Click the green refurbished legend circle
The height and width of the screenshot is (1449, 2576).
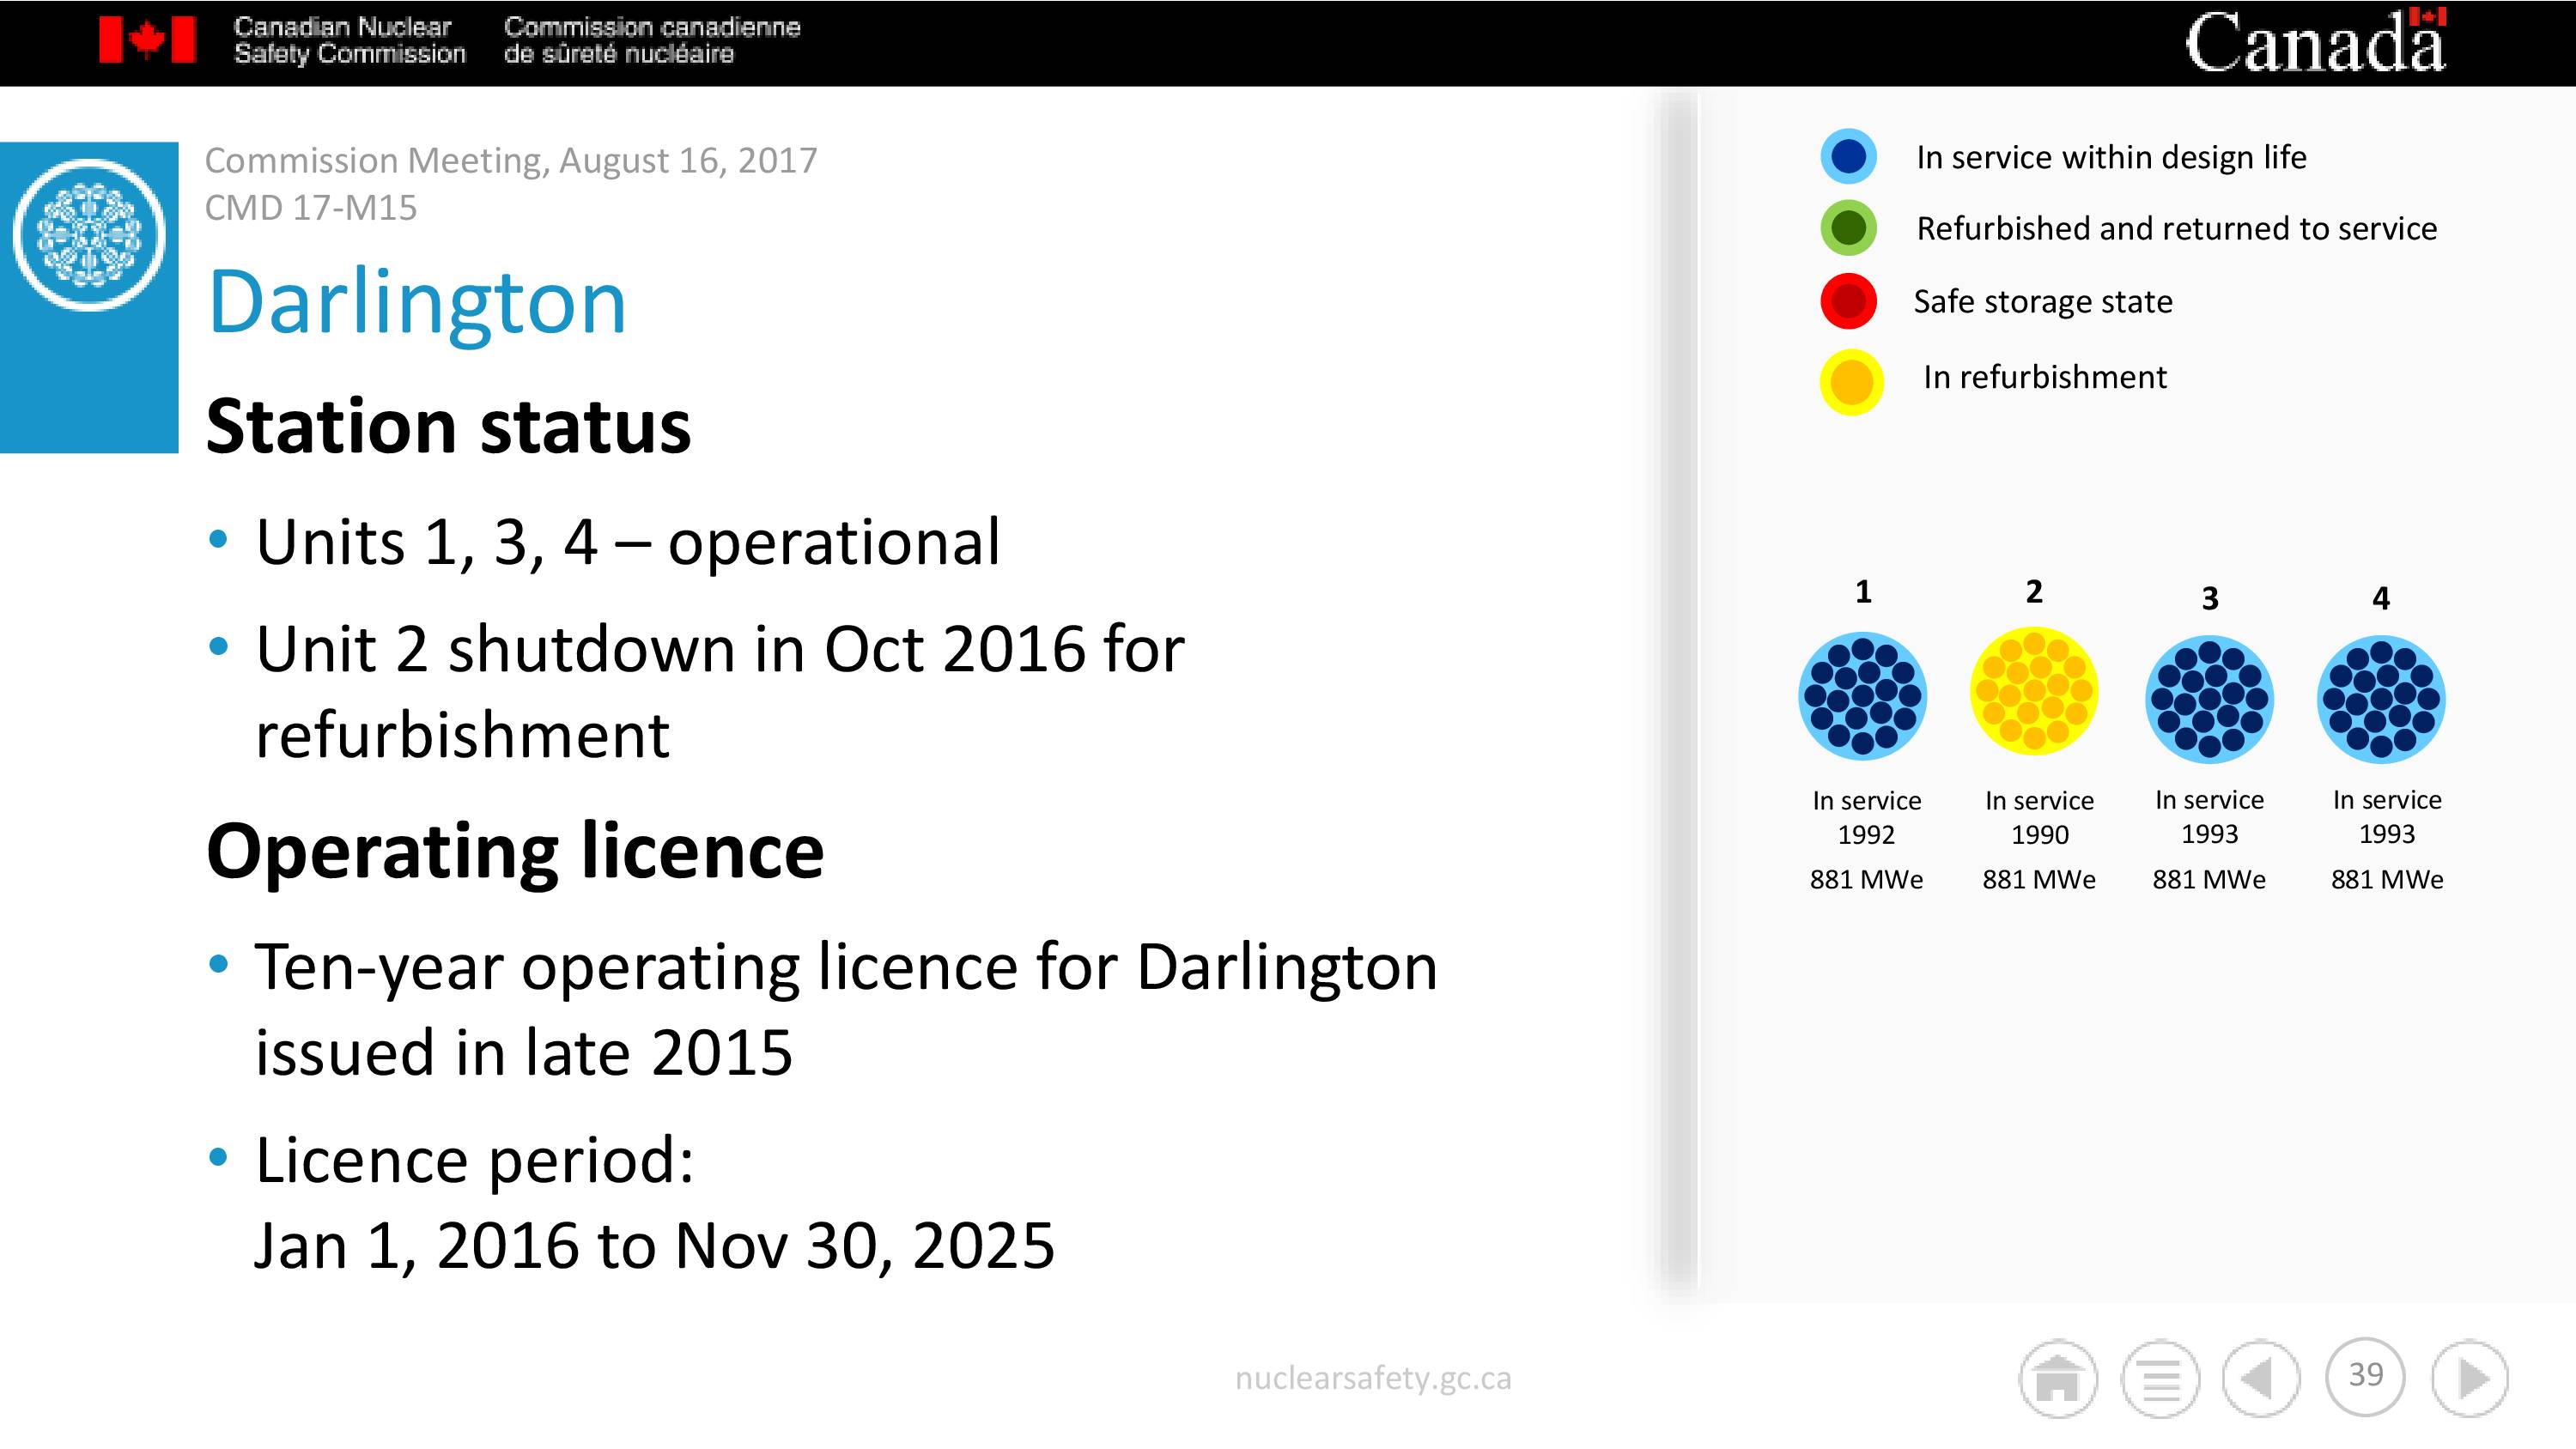[x=1849, y=228]
